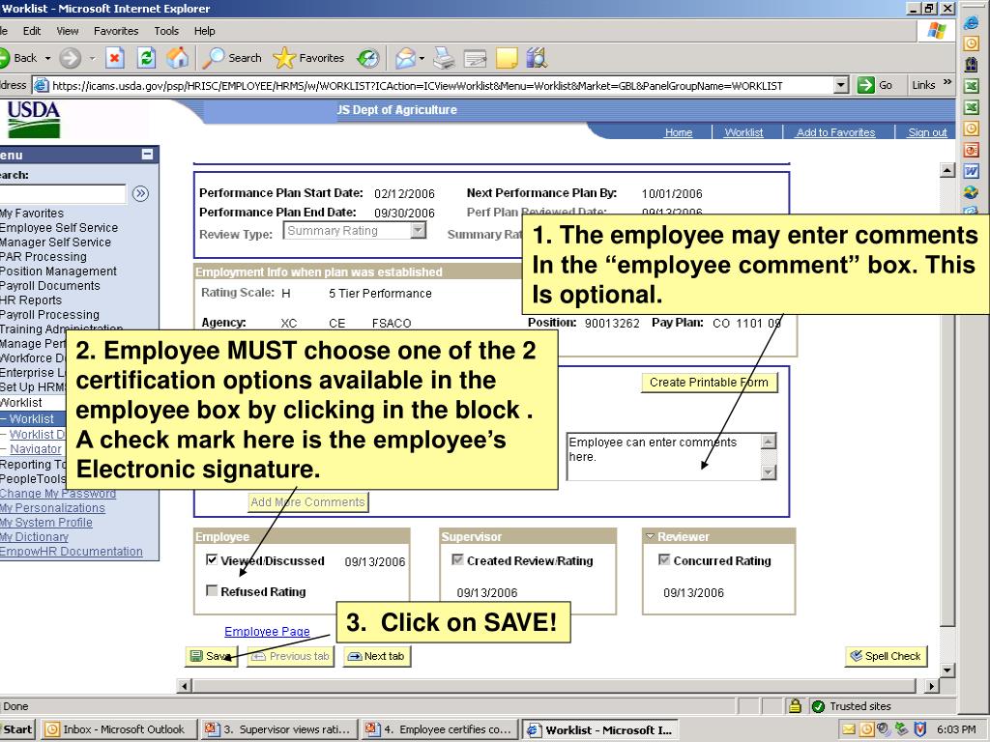The height and width of the screenshot is (742, 990).
Task: Switch to Inbox - Microsoft Outlook taskbar item
Action: click(118, 730)
